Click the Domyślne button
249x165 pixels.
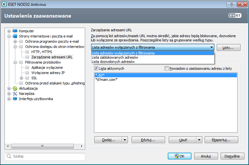232,156
